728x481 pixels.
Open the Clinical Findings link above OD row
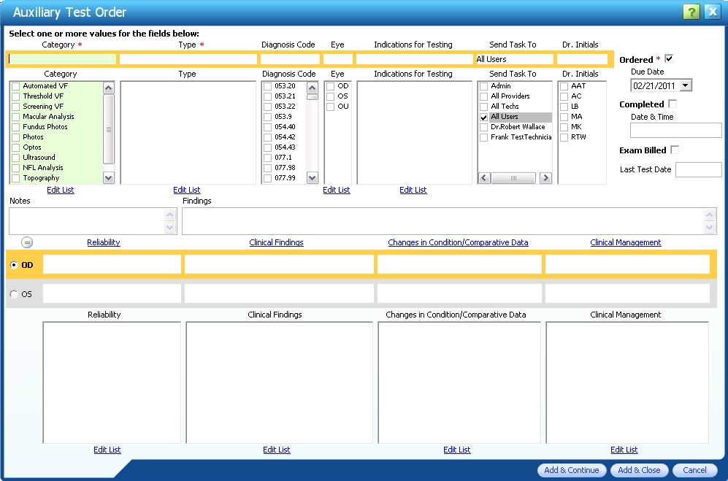pos(276,242)
